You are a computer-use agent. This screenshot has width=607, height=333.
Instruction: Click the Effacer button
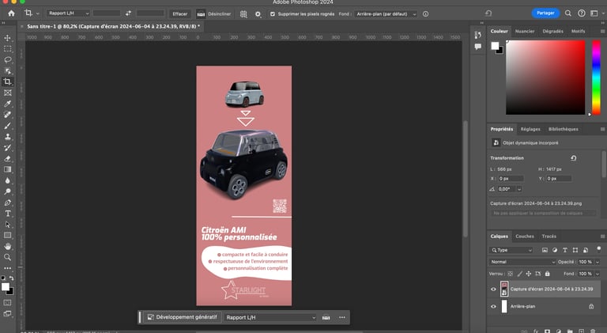(x=180, y=13)
